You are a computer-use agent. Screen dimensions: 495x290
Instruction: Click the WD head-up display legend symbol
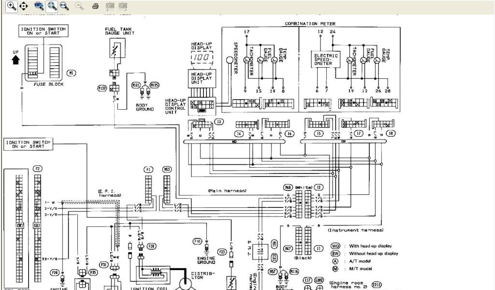(335, 246)
